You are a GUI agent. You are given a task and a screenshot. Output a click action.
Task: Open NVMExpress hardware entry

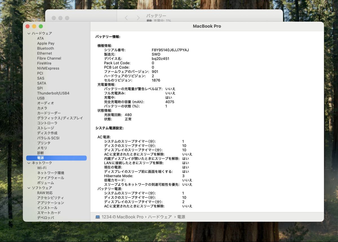click(48, 68)
